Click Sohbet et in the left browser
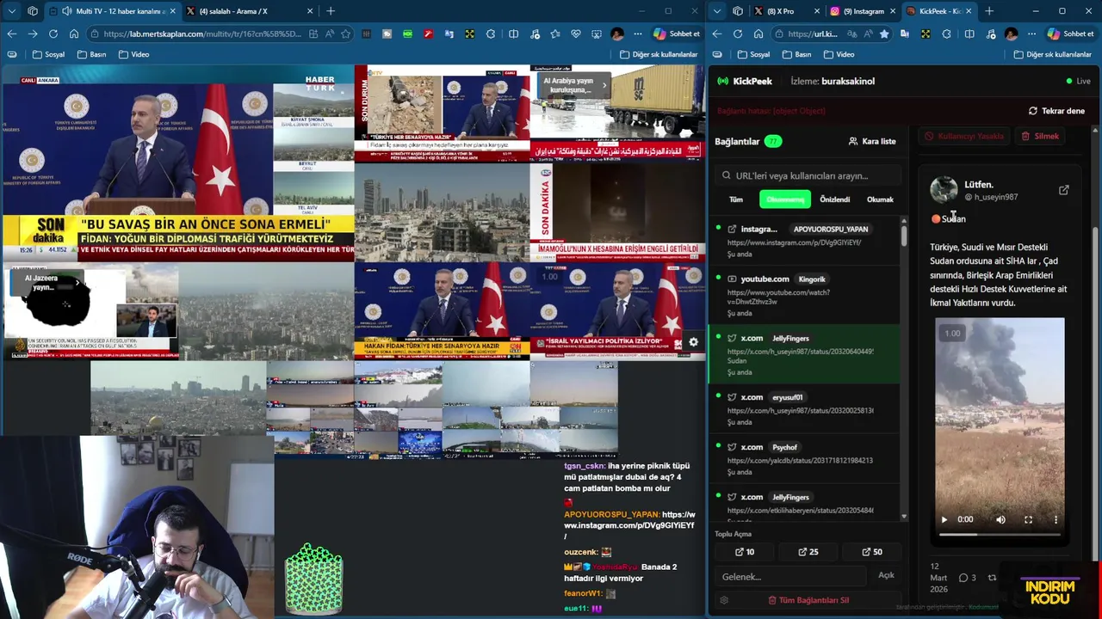The width and height of the screenshot is (1102, 619). point(677,34)
